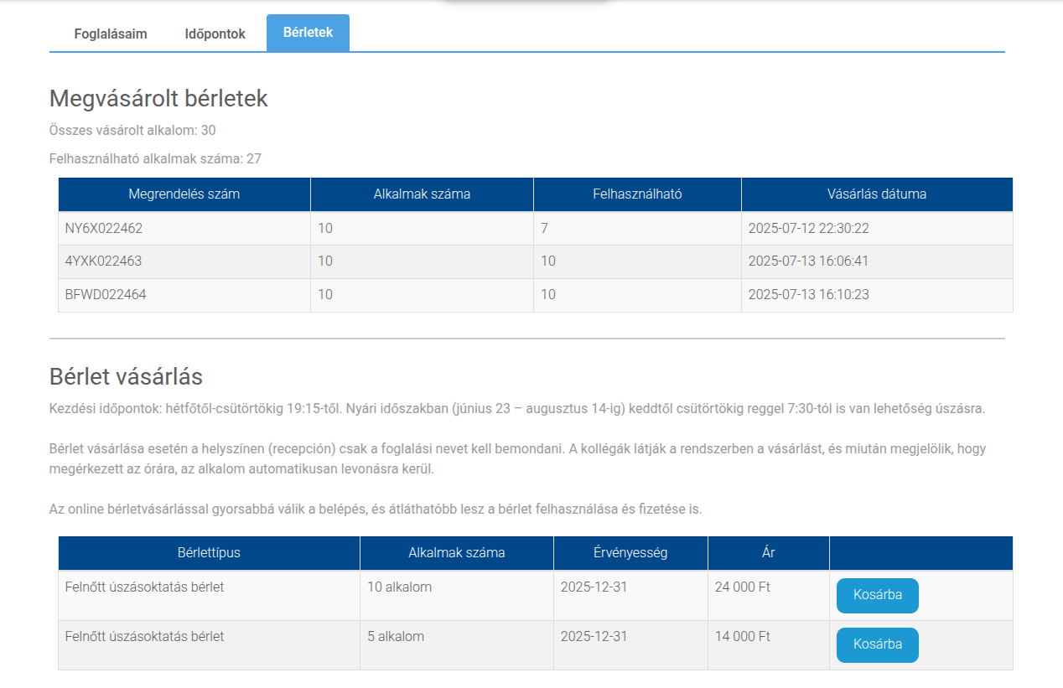
Task: Click the Bérlet vásárlás heading
Action: click(126, 377)
